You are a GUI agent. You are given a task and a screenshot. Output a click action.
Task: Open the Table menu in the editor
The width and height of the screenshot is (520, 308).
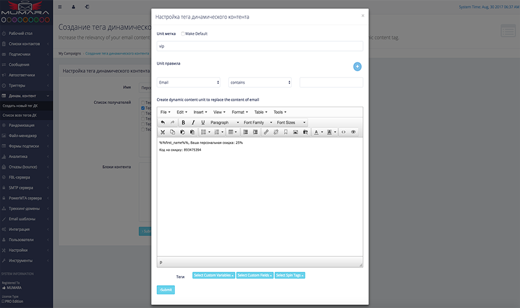[x=260, y=112]
